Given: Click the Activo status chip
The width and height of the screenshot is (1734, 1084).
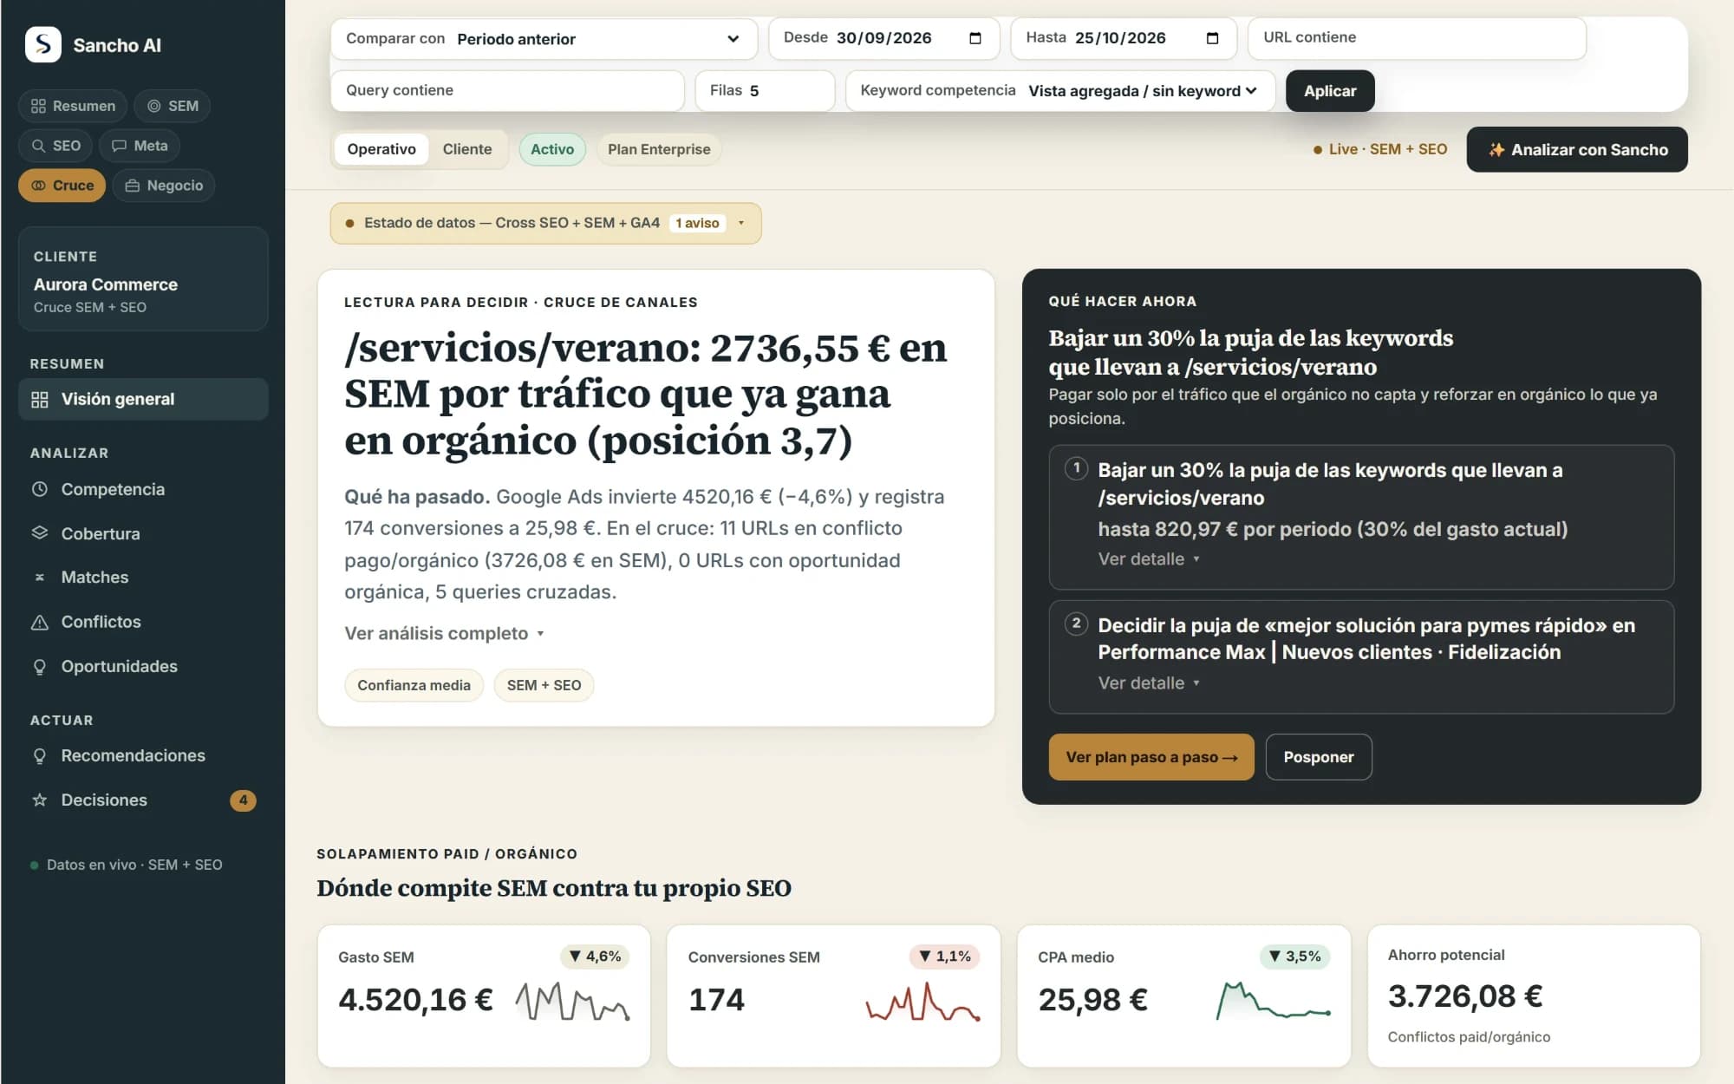Looking at the screenshot, I should click(552, 149).
